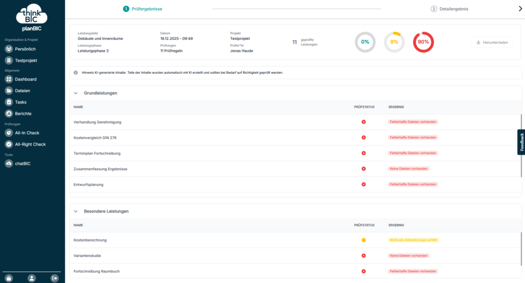This screenshot has width=525, height=283.
Task: Open the user profile icon at bottom
Action: (32, 278)
